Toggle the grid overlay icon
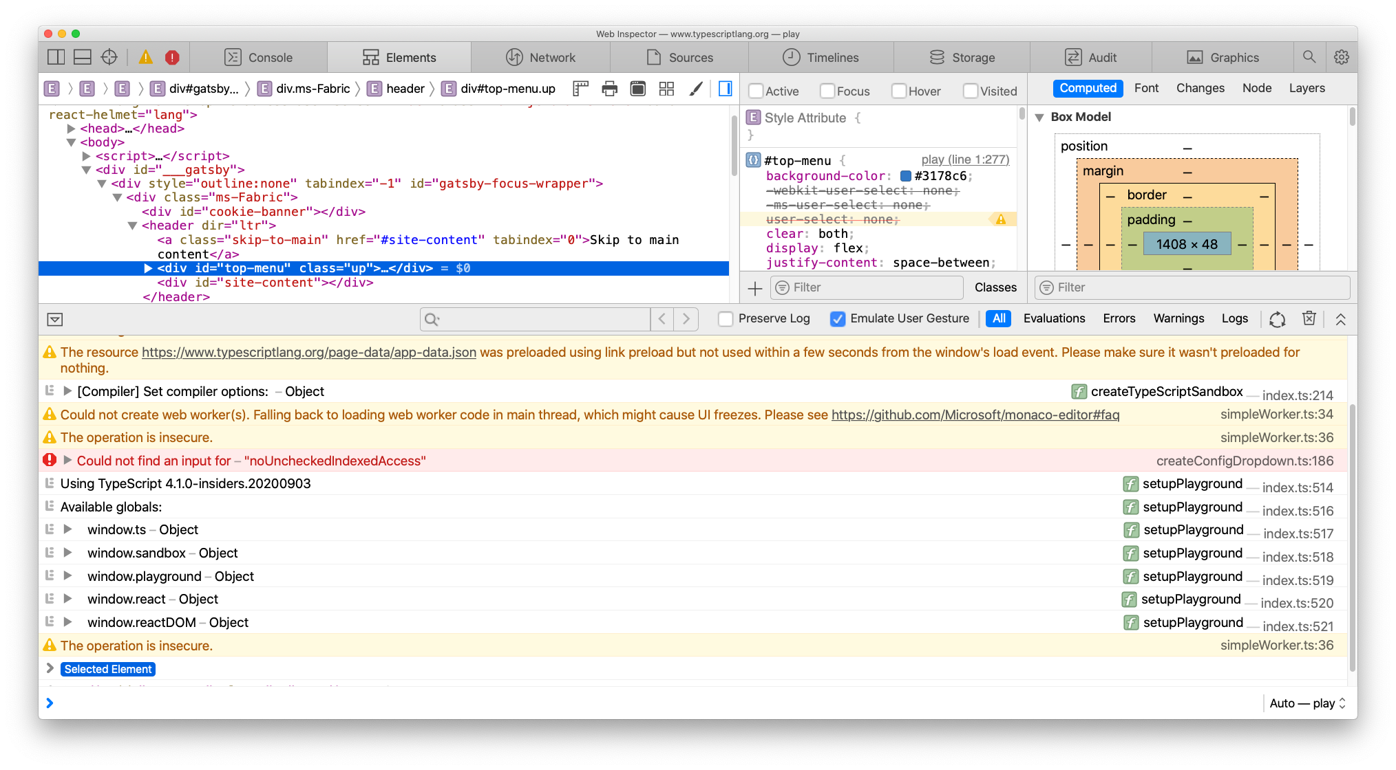The height and width of the screenshot is (770, 1396). [666, 89]
